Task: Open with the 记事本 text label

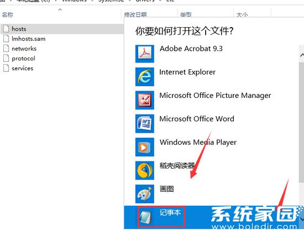Action: tap(170, 212)
